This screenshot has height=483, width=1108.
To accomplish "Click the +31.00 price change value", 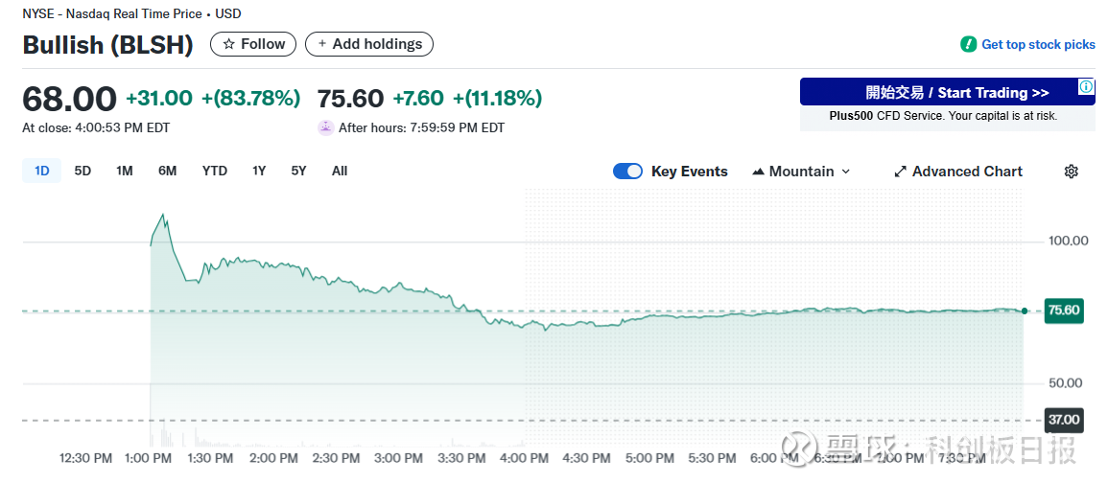I will [x=158, y=98].
